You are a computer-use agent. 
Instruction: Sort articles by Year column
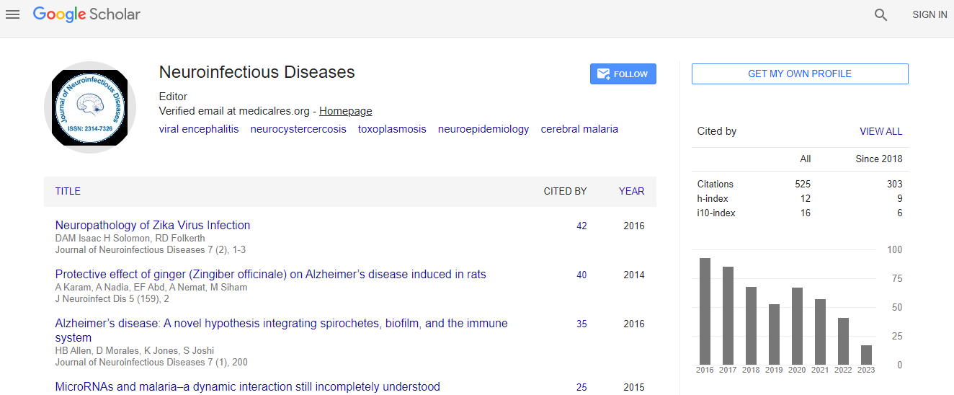click(631, 191)
